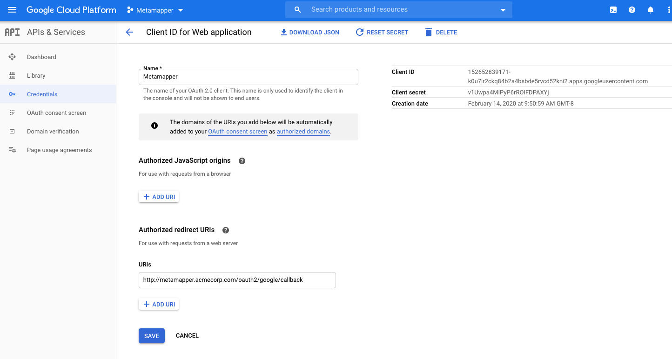Add URI under Authorized redirect URIs

pos(159,304)
